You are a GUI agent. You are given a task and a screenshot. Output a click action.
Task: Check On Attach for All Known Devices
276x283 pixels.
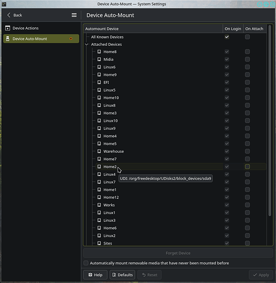(247, 37)
